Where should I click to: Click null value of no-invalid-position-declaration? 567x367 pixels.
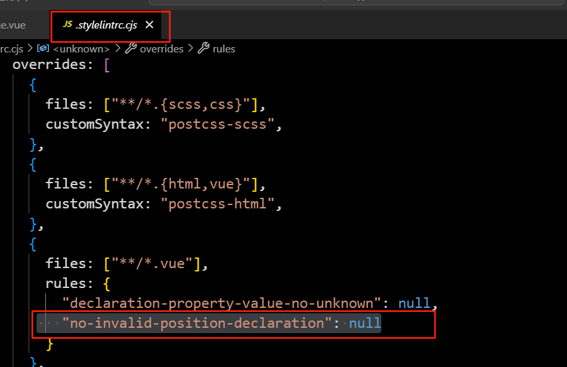365,323
